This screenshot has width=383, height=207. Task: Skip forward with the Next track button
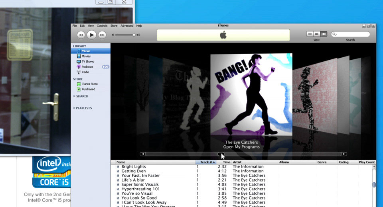(x=102, y=35)
